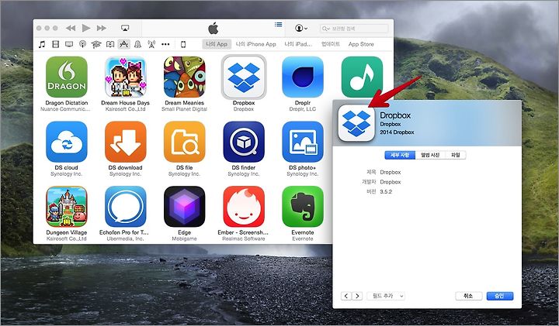
Task: Select the Edge app icon
Action: click(x=184, y=207)
